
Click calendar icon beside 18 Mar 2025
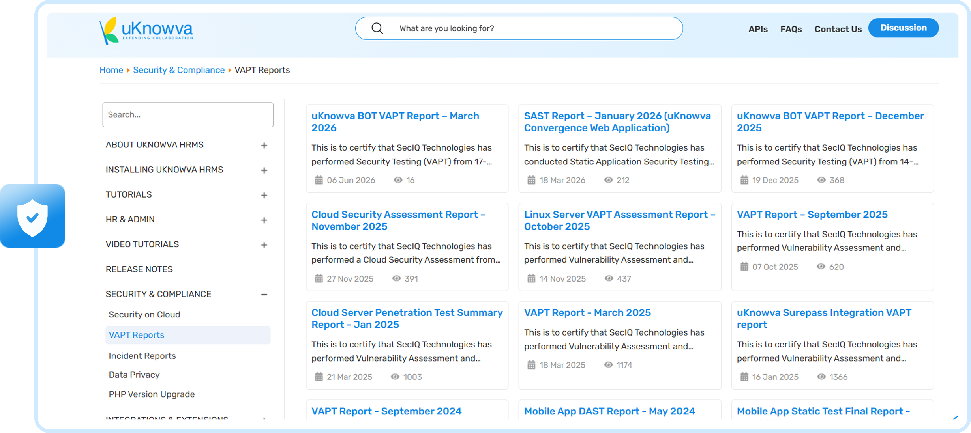(x=531, y=365)
